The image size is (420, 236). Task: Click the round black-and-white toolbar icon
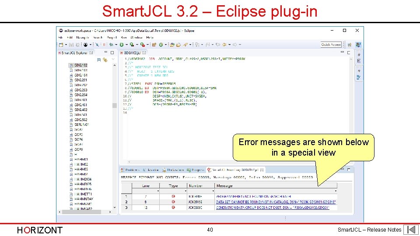85,45
